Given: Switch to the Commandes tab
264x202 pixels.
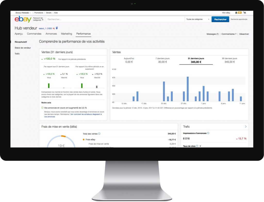Looking at the screenshot, I should pyautogui.click(x=34, y=34).
